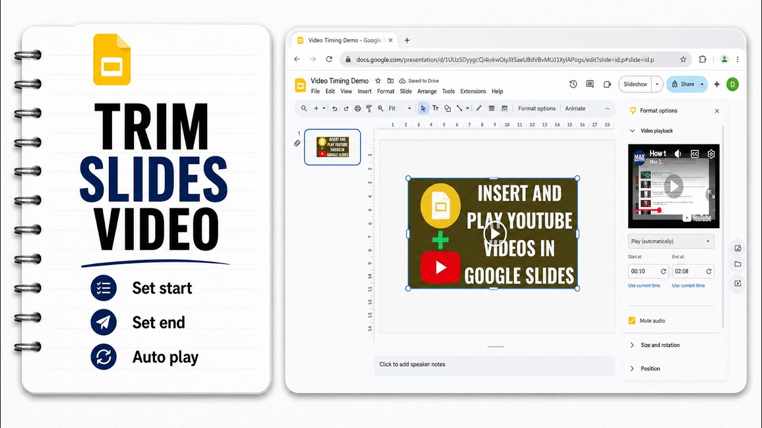This screenshot has height=428, width=762.
Task: Open the line type dropdown arrow
Action: coord(467,108)
